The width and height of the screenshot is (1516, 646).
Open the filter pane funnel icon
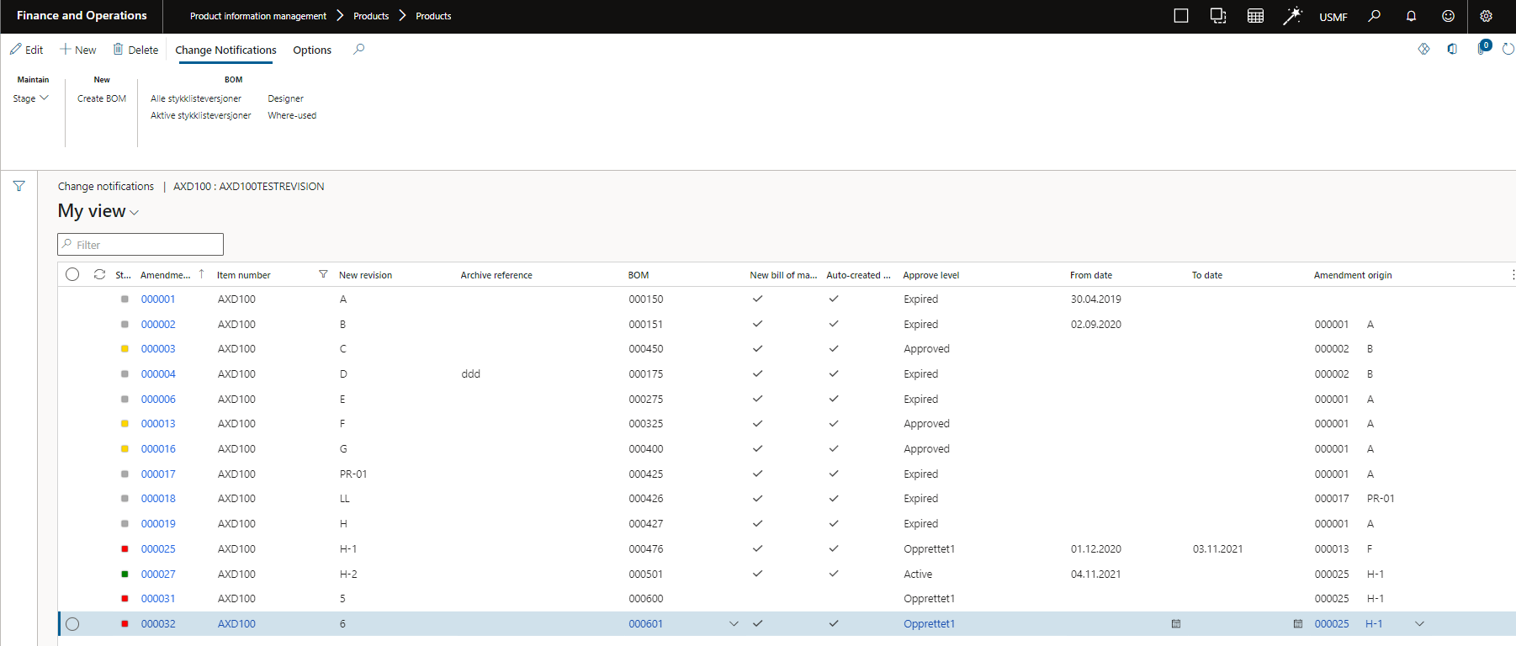point(19,186)
